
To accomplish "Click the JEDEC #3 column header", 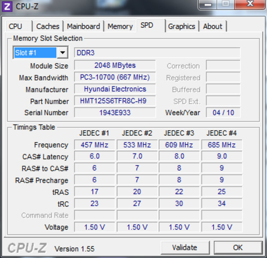I will [x=179, y=133].
